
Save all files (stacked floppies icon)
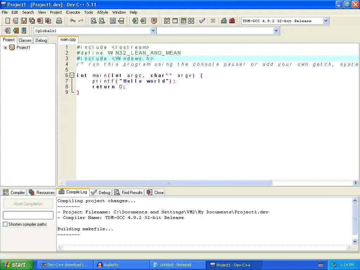coord(32,21)
